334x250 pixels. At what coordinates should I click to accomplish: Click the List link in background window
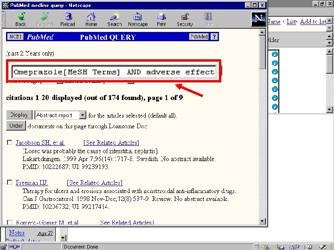[x=291, y=21]
